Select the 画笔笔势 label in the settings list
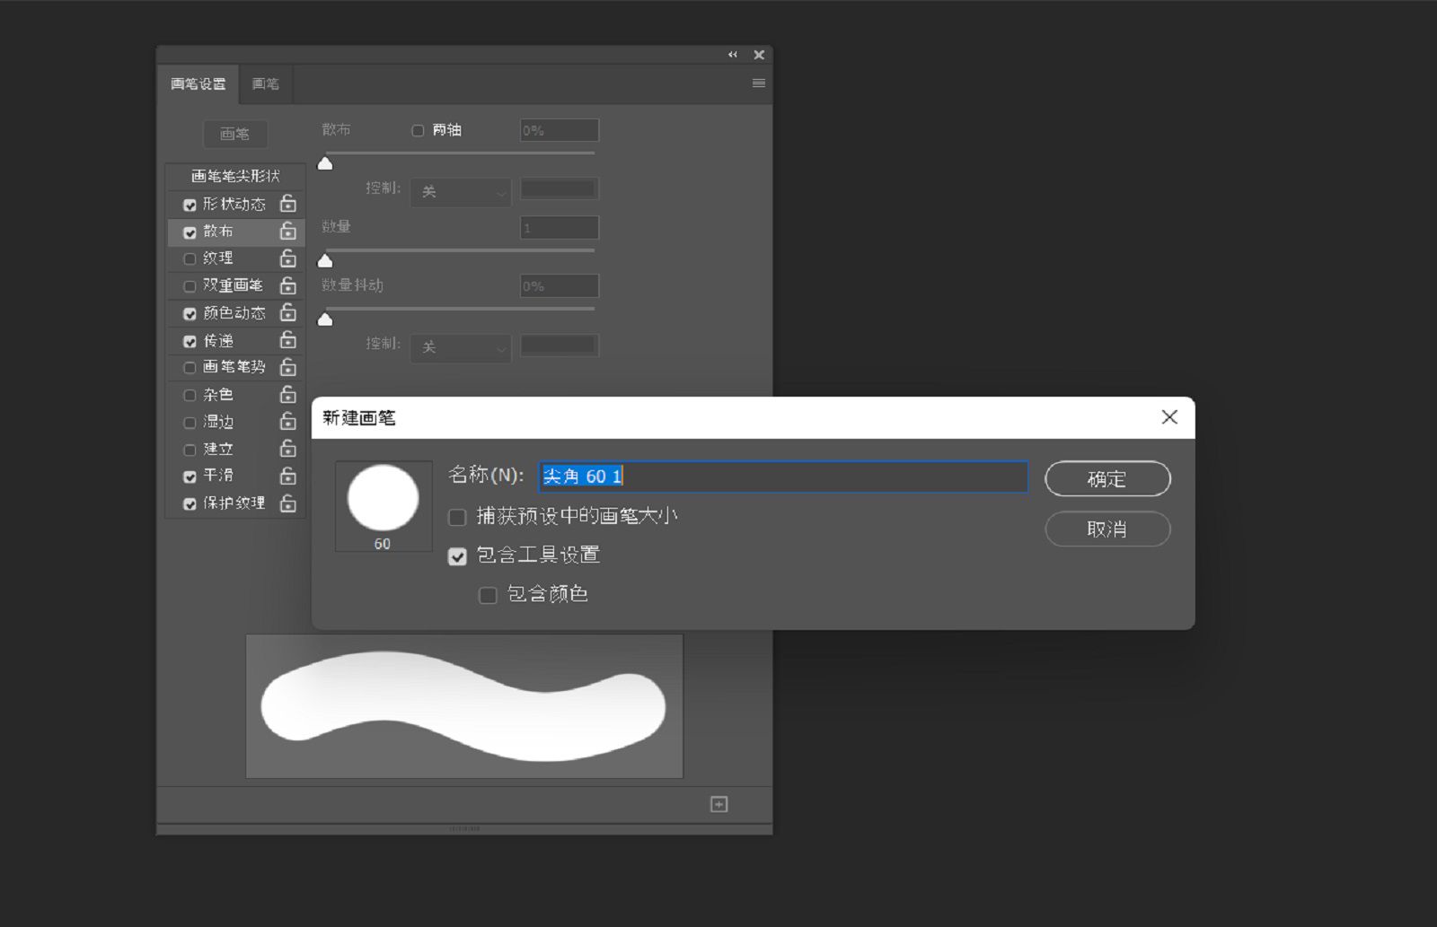Screen dimensions: 1437x927 pos(234,367)
